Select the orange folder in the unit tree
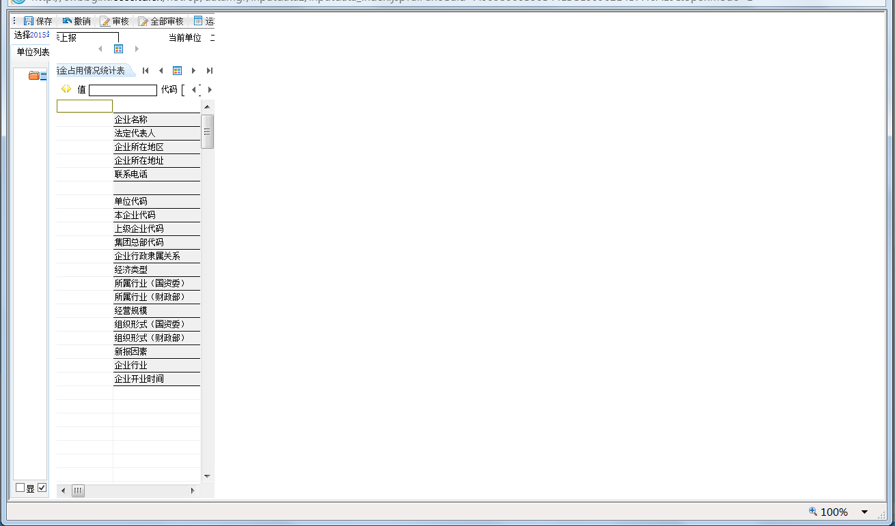 [33, 76]
